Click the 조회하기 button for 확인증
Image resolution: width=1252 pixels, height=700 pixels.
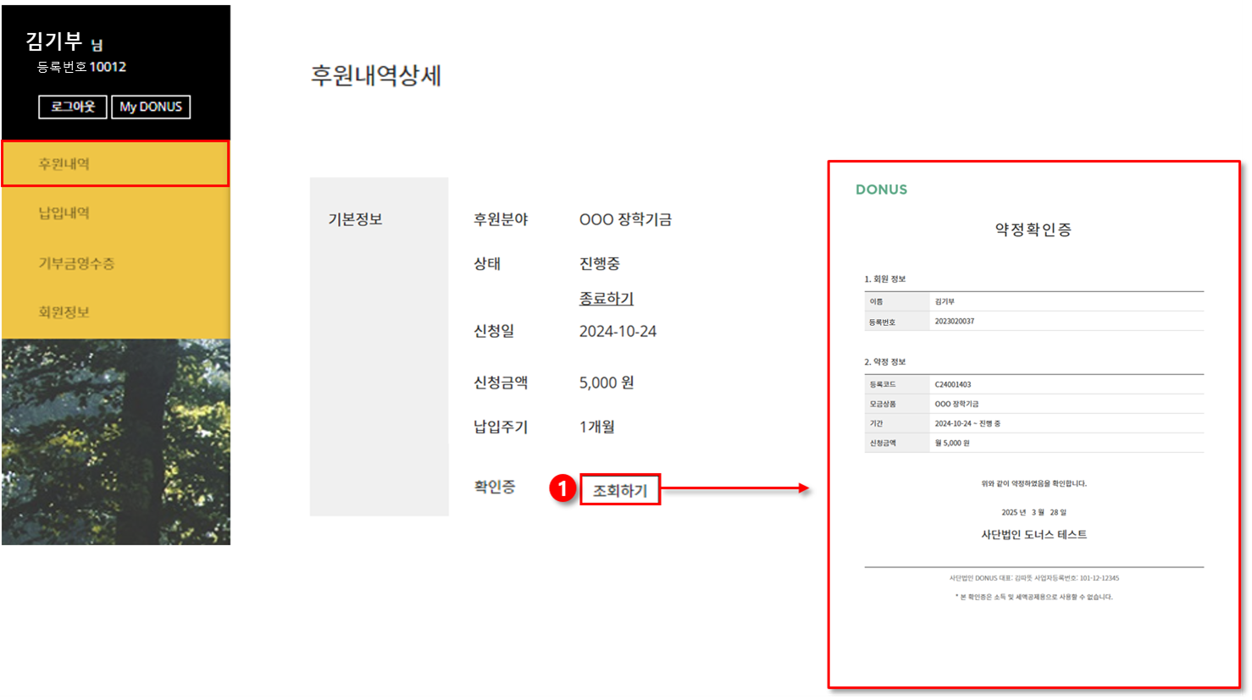pos(620,490)
